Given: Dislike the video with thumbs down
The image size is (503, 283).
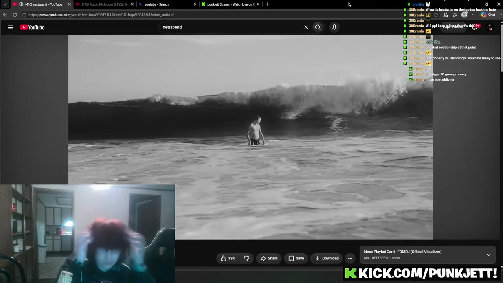Looking at the screenshot, I should coord(246,258).
